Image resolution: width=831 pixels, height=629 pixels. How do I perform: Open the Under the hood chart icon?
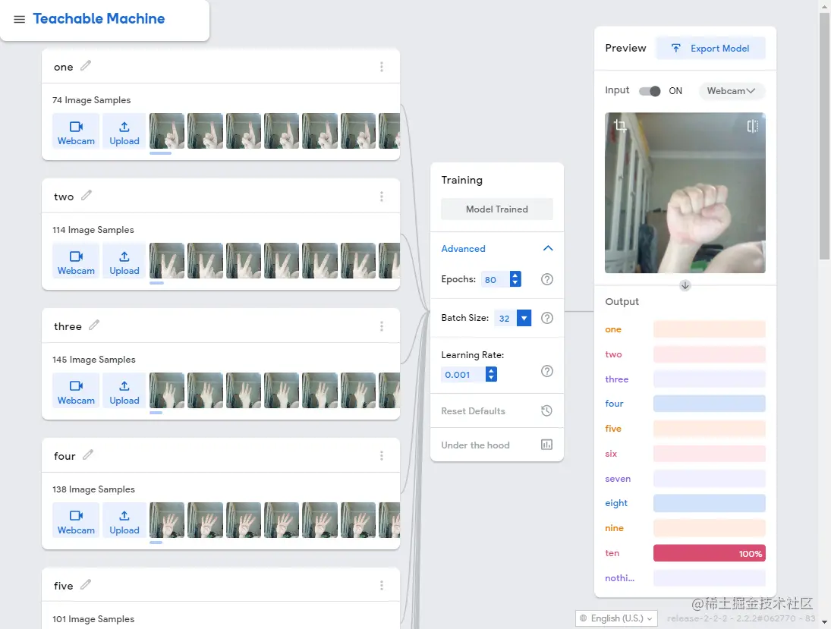pyautogui.click(x=547, y=445)
